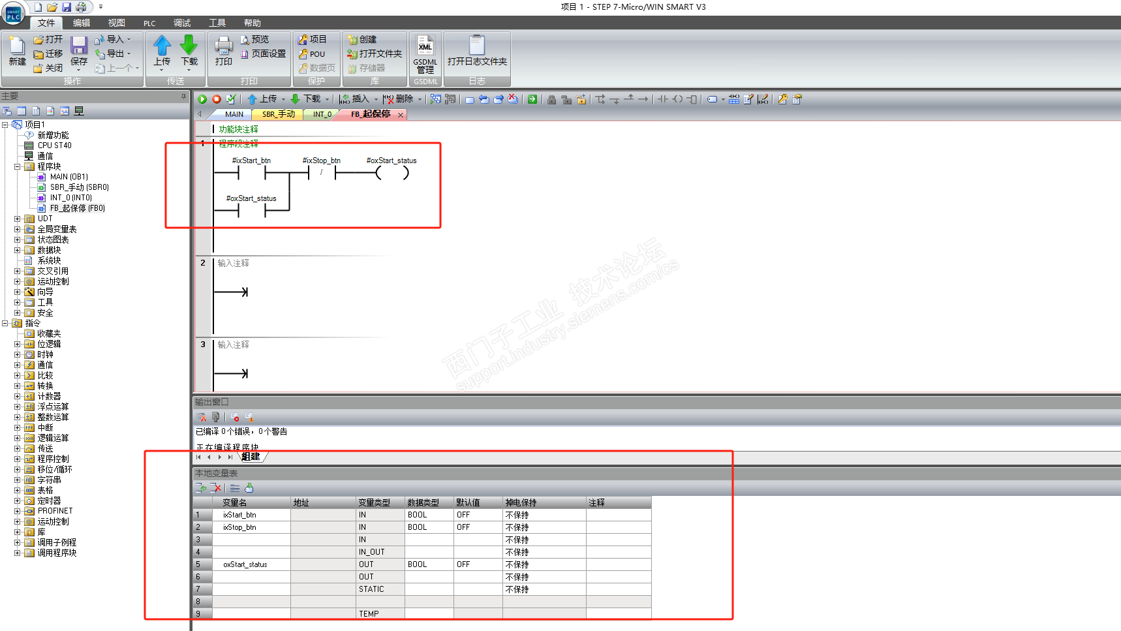
Task: Click the quick-access print icon in title bar
Action: click(x=81, y=7)
